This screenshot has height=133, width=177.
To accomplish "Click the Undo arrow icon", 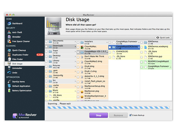I will click(x=9, y=73).
